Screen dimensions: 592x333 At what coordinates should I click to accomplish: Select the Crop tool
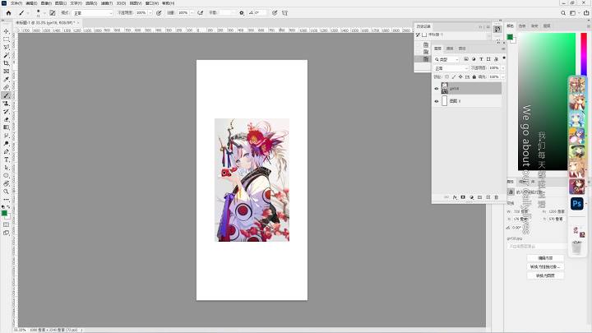pos(6,63)
